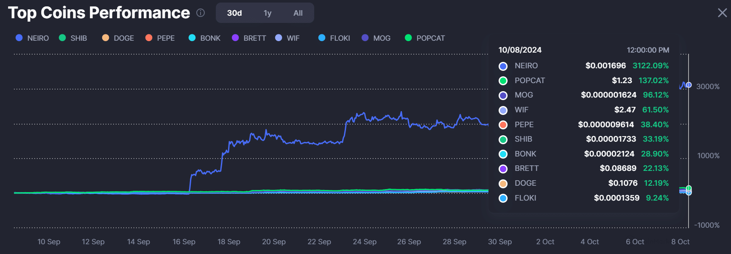Click the POPCAT icon in the tooltip
The height and width of the screenshot is (254, 731).
click(503, 81)
